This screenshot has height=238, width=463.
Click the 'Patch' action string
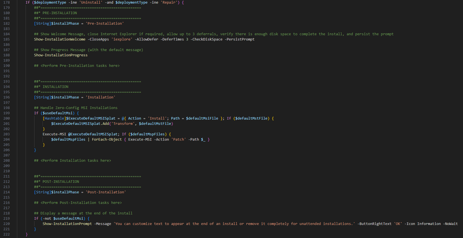pyautogui.click(x=179, y=140)
